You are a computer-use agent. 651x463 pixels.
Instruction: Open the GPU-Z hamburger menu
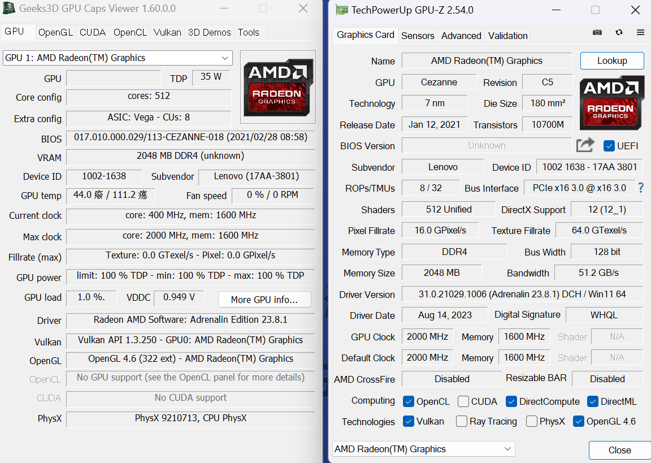point(641,32)
